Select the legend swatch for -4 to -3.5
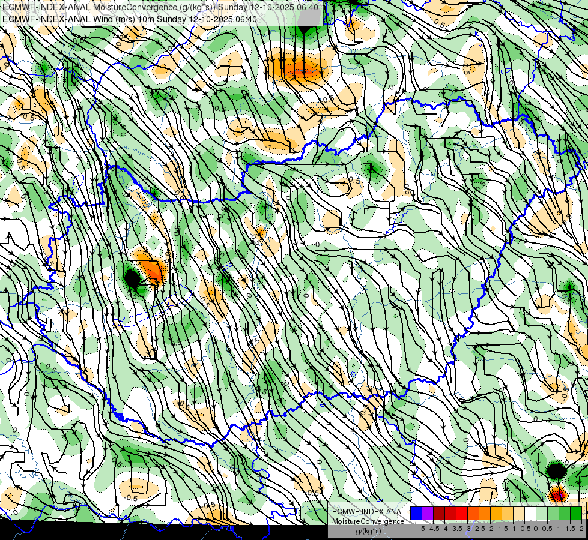 [x=450, y=514]
